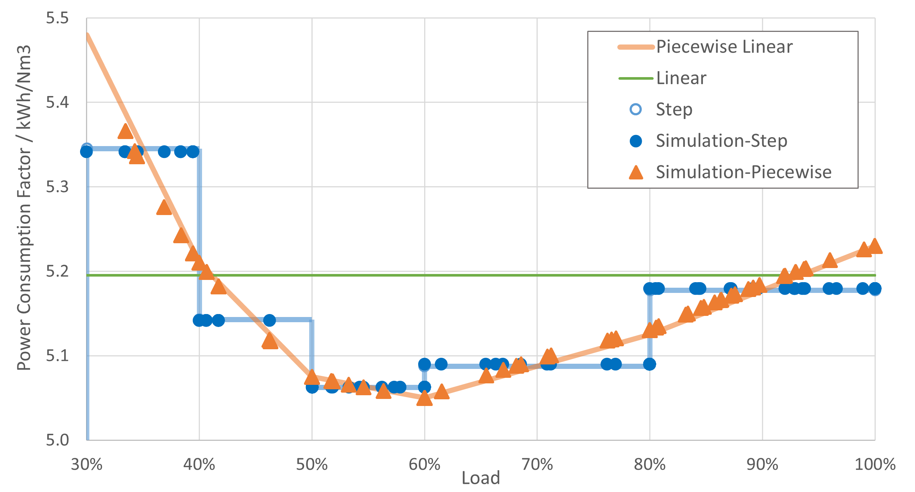Click the 5.5 y-axis tick label
This screenshot has width=915, height=492.
57,18
